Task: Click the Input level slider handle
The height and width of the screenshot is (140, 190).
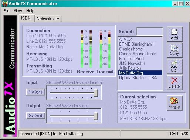Action: click(x=96, y=93)
